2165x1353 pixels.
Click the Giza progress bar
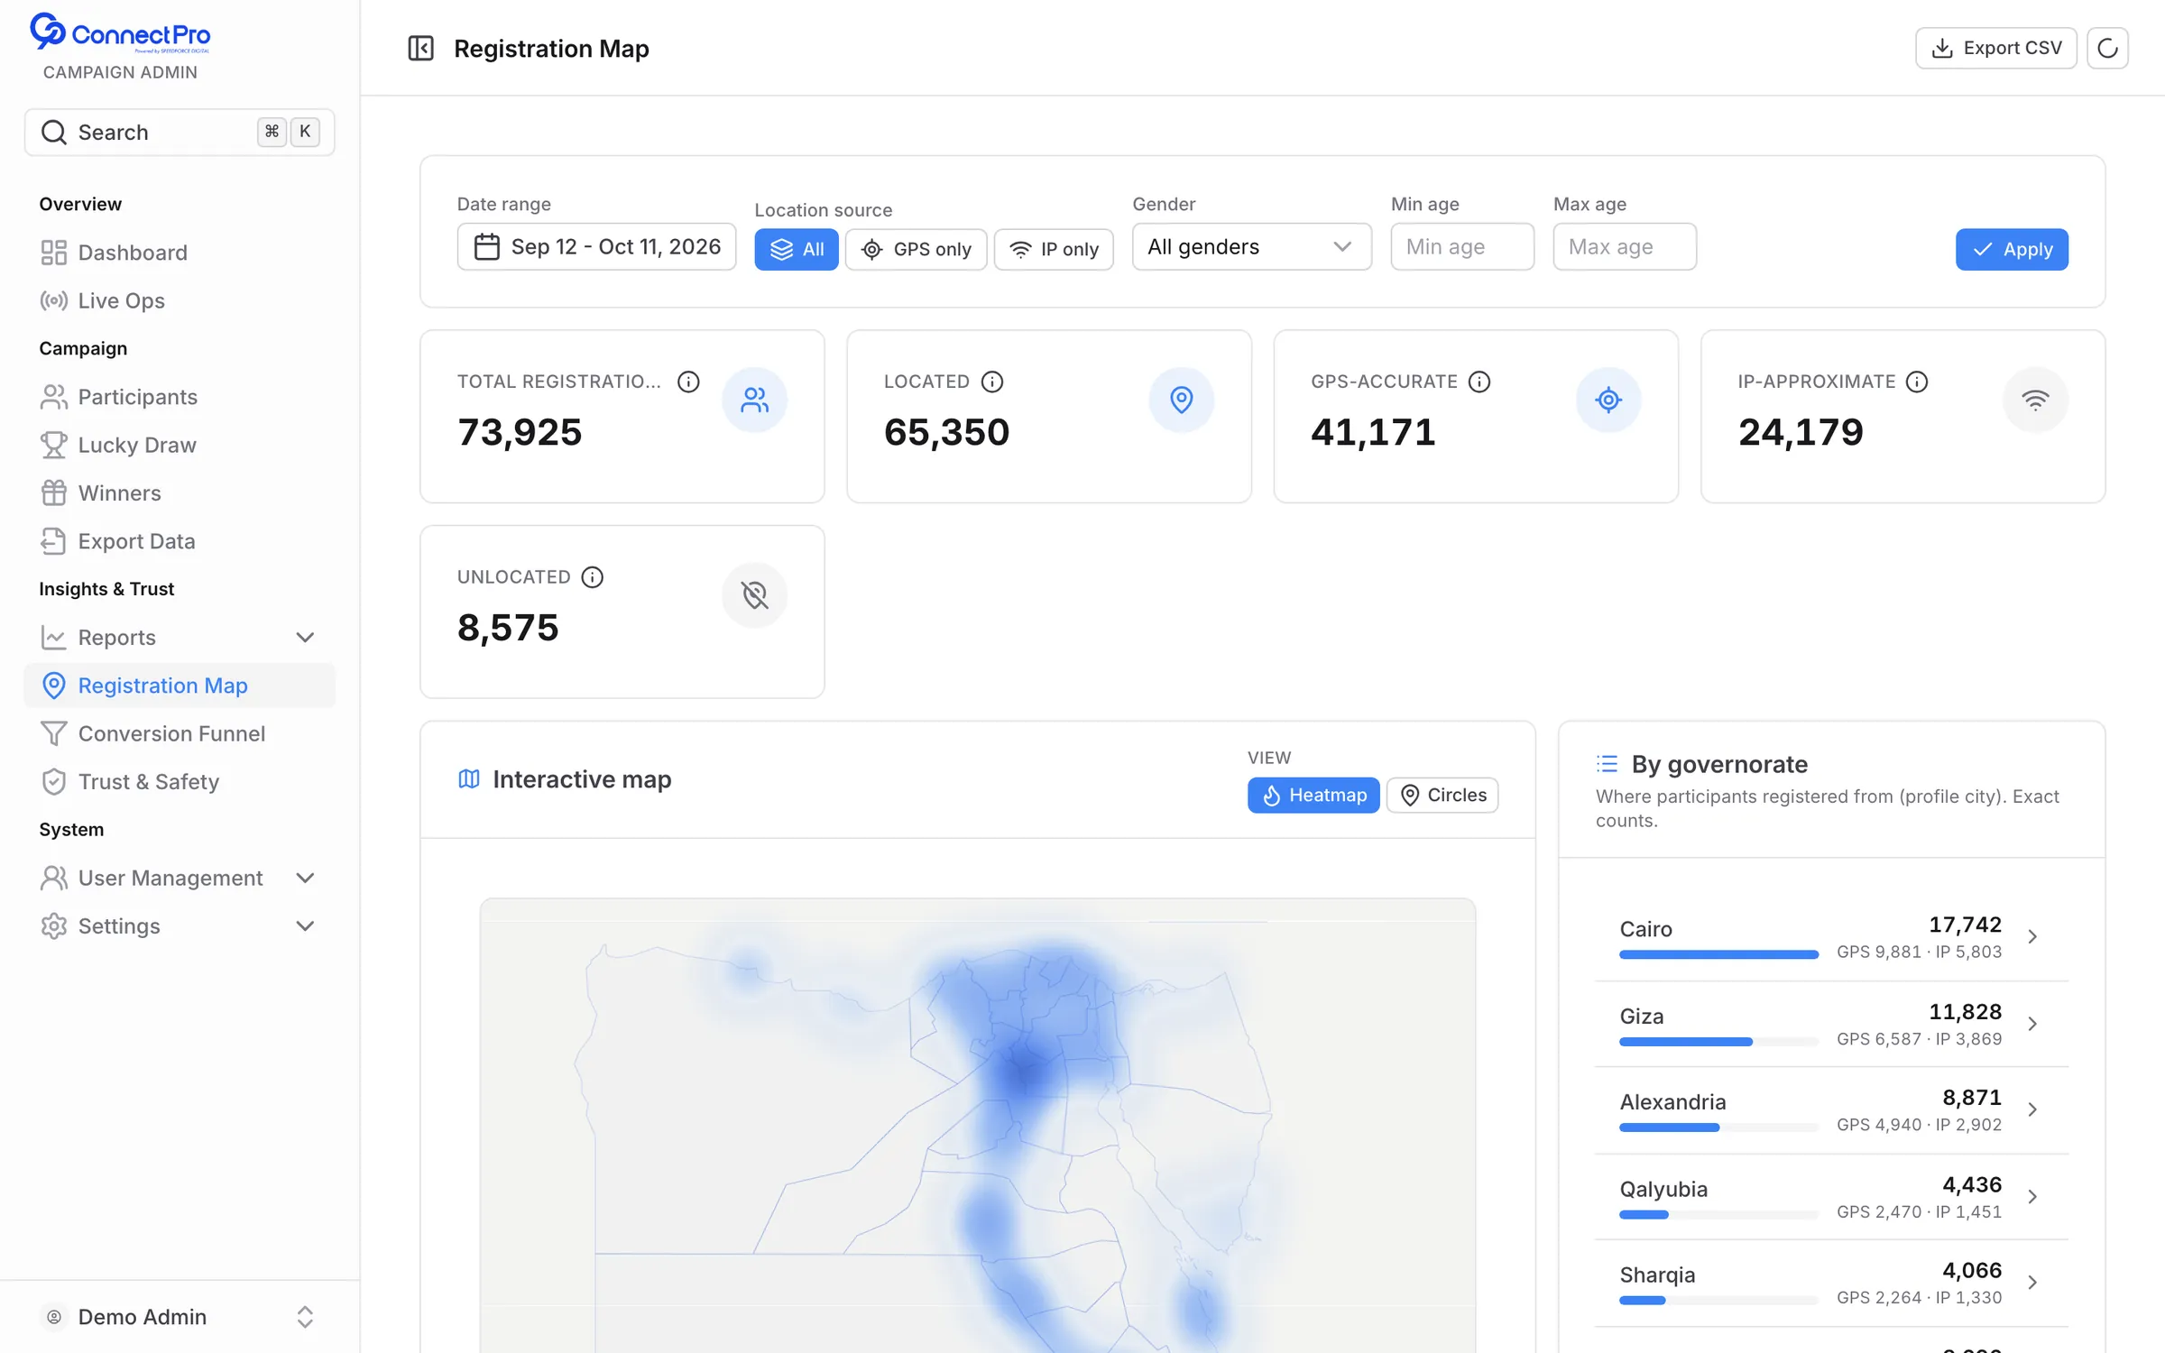(1718, 1041)
